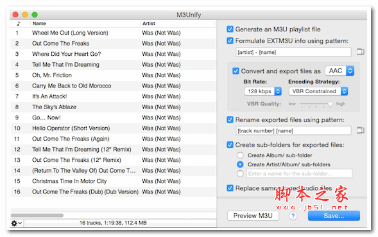This screenshot has width=378, height=237.
Task: Click the [track number] [name] pattern field
Action: 293,131
